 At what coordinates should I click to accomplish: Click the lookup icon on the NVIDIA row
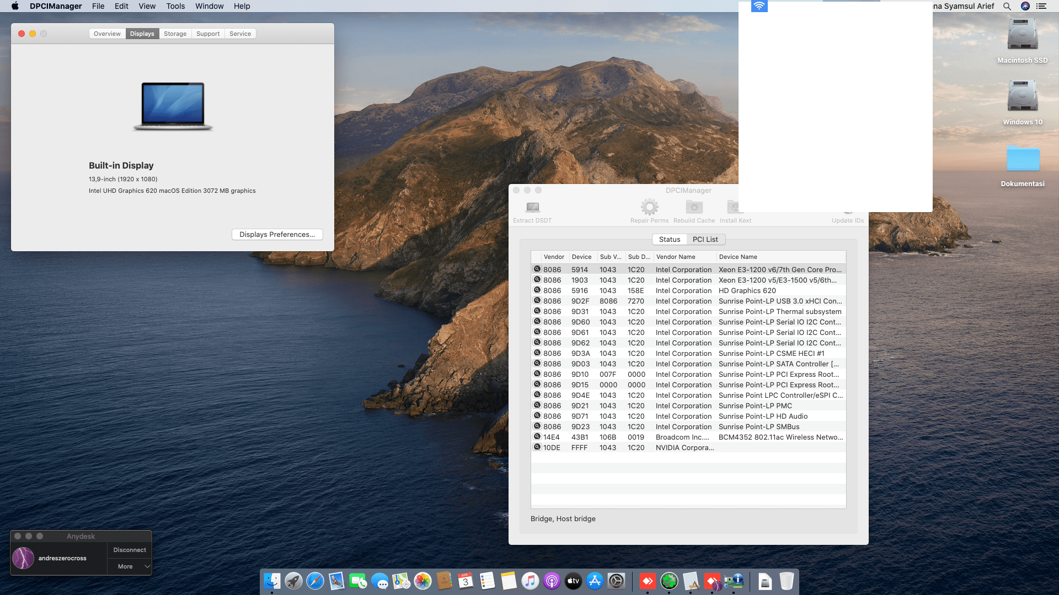point(537,447)
